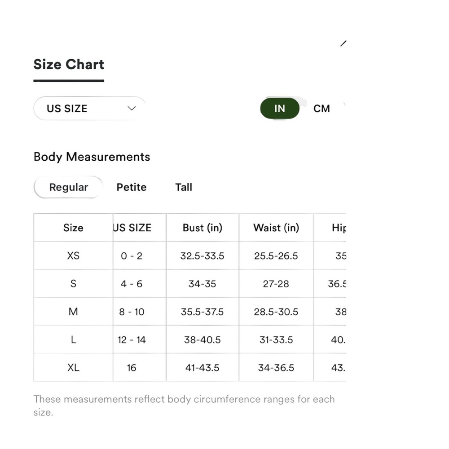This screenshot has height=449, width=449.
Task: Click the XL size row label
Action: pos(73,368)
